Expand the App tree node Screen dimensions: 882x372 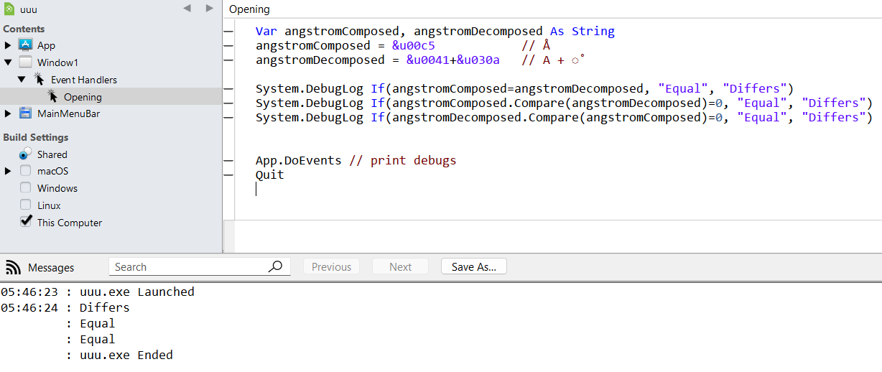8,45
